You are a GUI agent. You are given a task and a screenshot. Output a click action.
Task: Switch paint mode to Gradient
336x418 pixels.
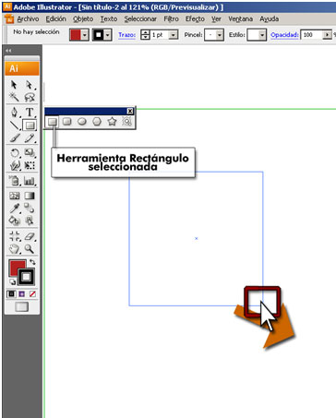coord(22,294)
